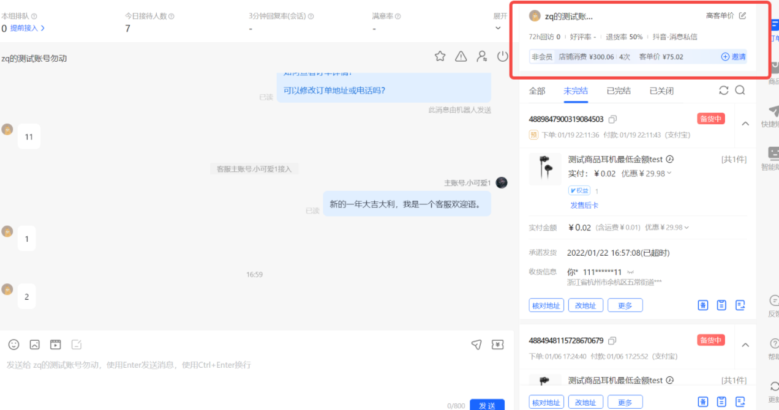Click the message input text area

245,379
